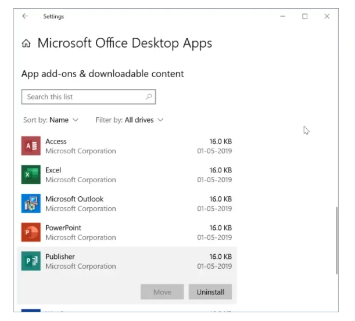The image size is (355, 321).
Task: Click the Publisher entry name
Action: [x=60, y=257]
